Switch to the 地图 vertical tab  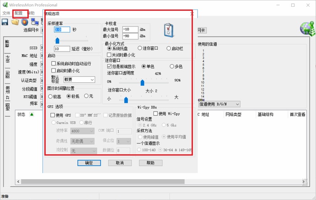(x=7, y=107)
